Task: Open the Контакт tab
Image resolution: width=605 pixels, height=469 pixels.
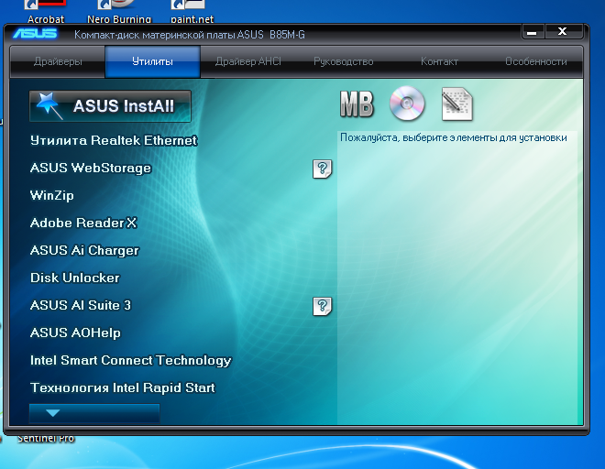Action: coord(439,61)
